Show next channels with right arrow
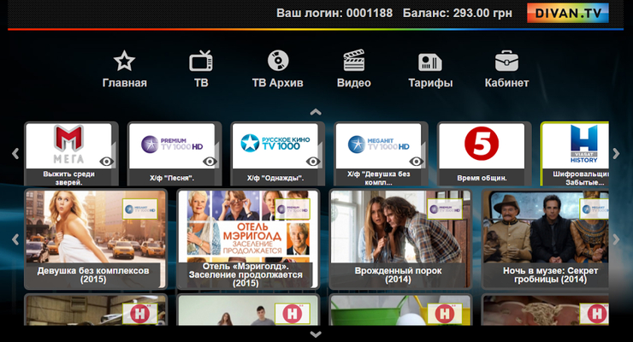This screenshot has width=633, height=342. click(x=616, y=154)
